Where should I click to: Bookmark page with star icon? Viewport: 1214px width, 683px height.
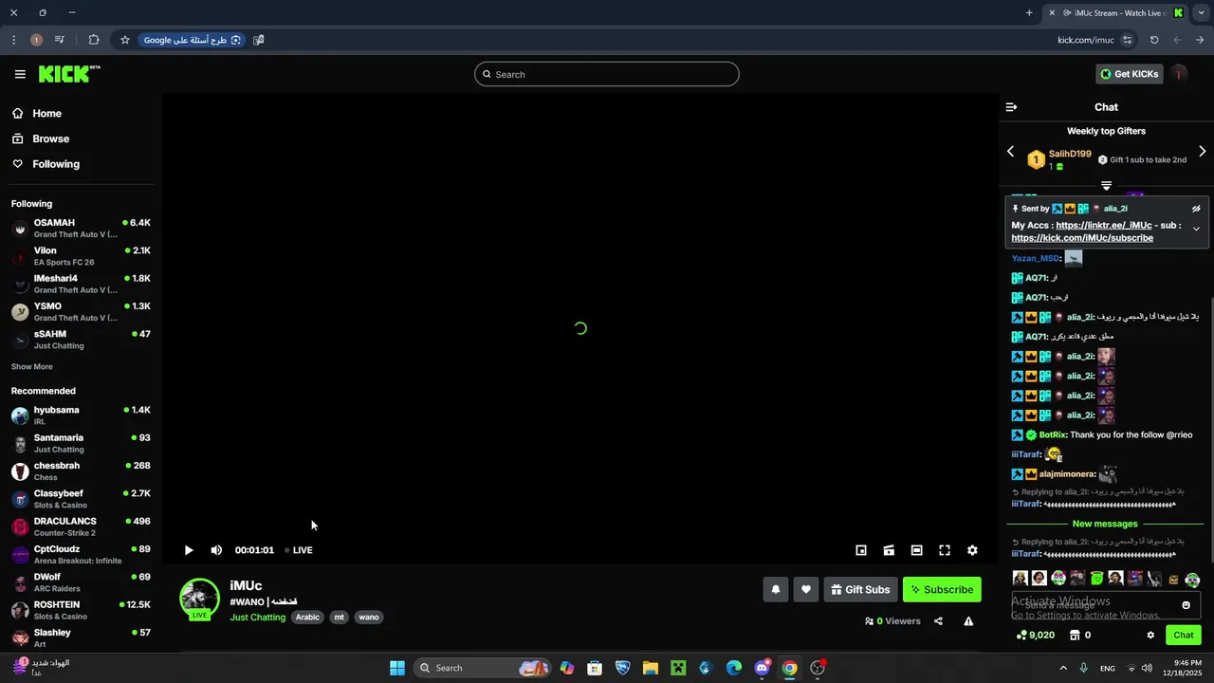124,40
